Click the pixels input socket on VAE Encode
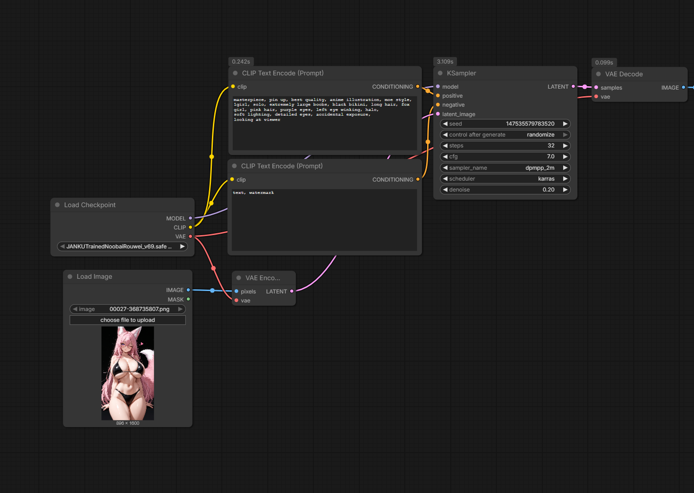694x493 pixels. pyautogui.click(x=237, y=292)
